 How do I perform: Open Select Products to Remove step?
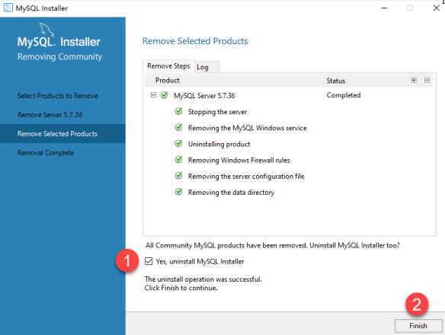coord(58,96)
